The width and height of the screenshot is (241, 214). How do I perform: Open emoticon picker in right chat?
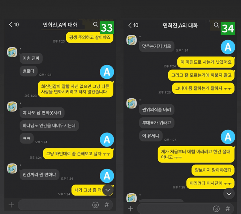(216, 209)
